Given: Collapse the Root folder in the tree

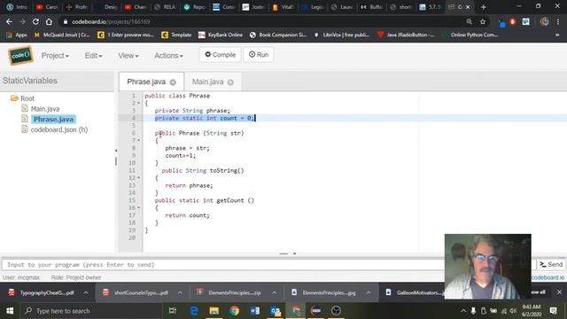Looking at the screenshot, I should coord(14,98).
